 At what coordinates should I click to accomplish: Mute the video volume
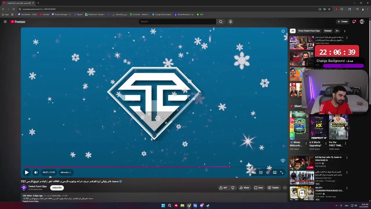pyautogui.click(x=36, y=172)
